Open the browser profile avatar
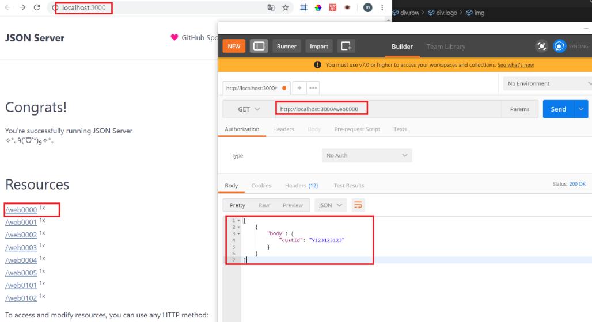Screen dimensions: 592x322 point(368,7)
